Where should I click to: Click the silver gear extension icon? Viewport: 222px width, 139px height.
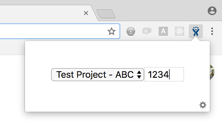tap(131, 32)
